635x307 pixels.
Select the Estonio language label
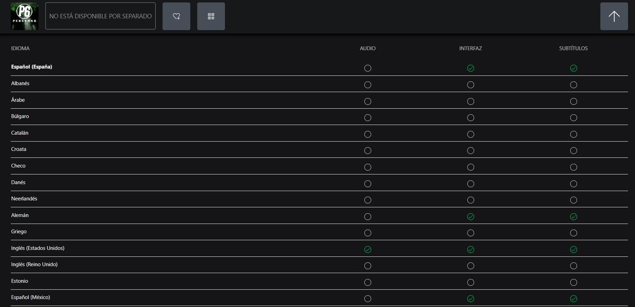pyautogui.click(x=20, y=281)
